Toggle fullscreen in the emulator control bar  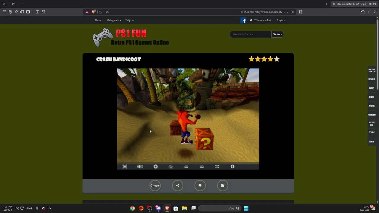125,167
